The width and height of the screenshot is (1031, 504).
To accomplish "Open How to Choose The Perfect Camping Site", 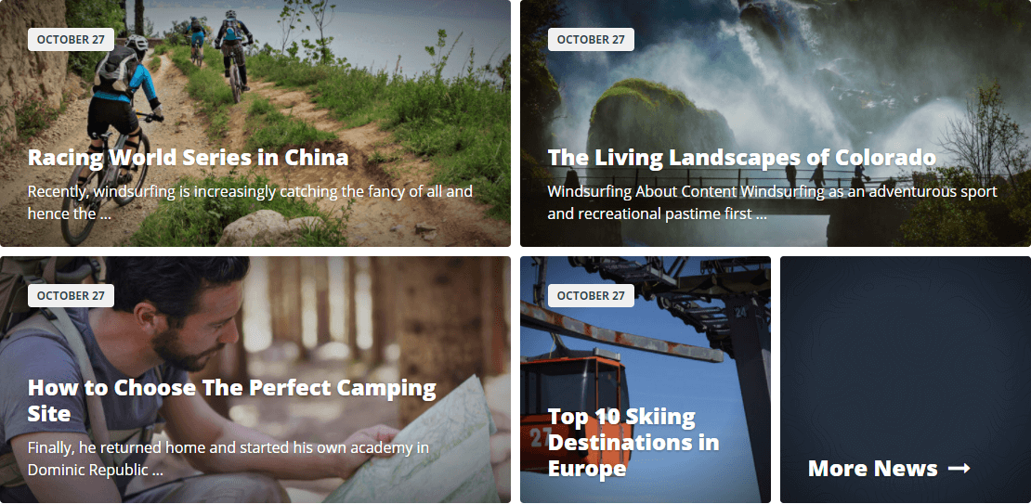I will pyautogui.click(x=231, y=400).
